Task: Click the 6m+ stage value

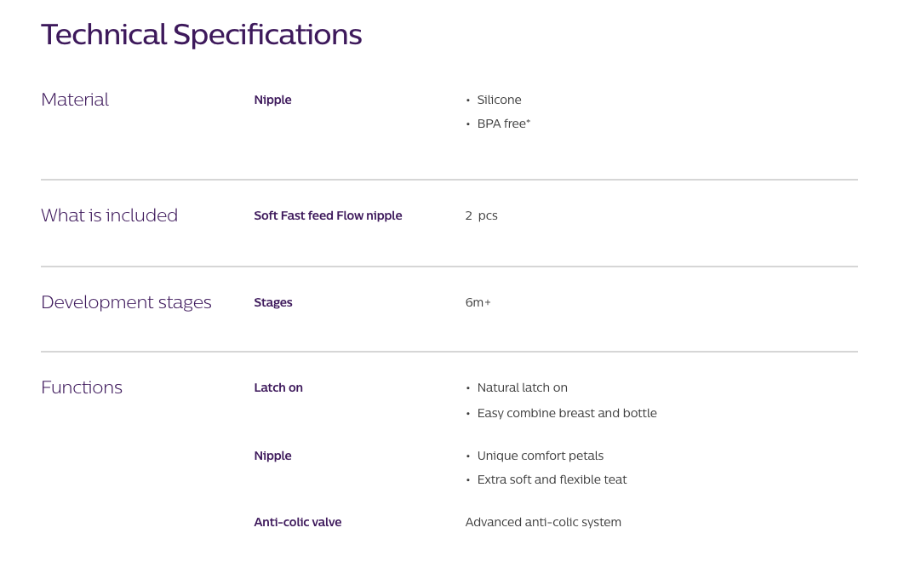Action: 478,302
